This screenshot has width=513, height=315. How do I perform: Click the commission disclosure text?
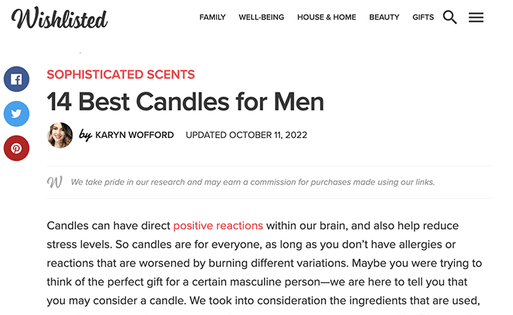point(252,182)
